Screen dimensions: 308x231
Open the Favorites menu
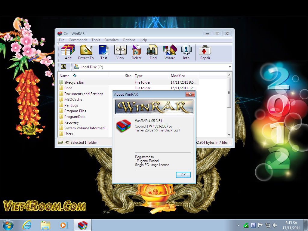coord(111,40)
